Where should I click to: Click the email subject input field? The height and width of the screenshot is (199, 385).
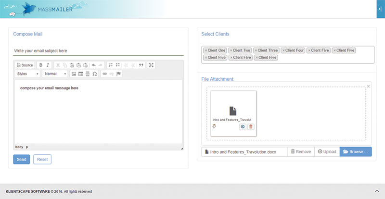pos(98,51)
